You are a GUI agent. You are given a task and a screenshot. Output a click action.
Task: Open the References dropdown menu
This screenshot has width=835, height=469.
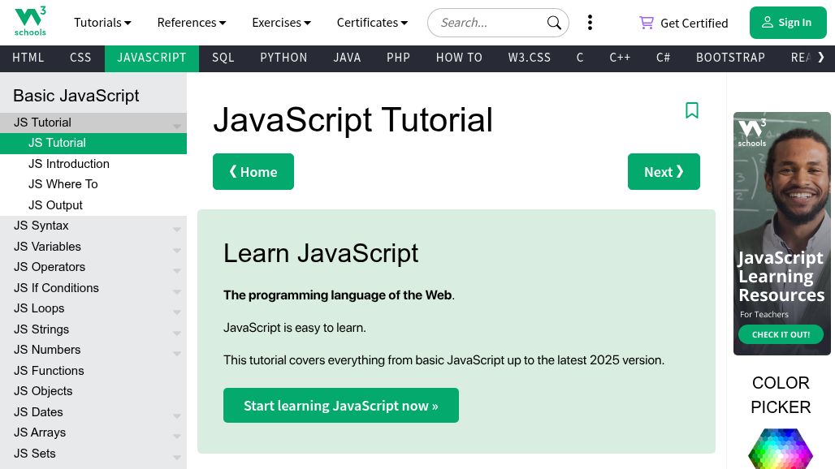[x=192, y=23]
